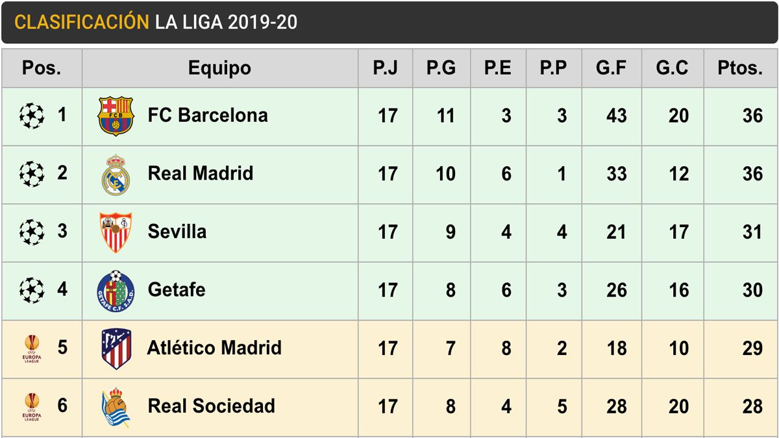This screenshot has width=779, height=438.
Task: Select the Atlético Madrid team name
Action: coord(214,348)
